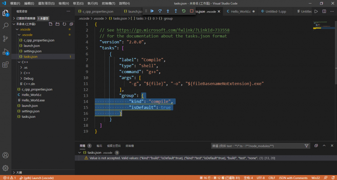Viewport: 337px width, 180px height.
Task: Maximize the bottom panel with chevron
Action: [x=324, y=146]
